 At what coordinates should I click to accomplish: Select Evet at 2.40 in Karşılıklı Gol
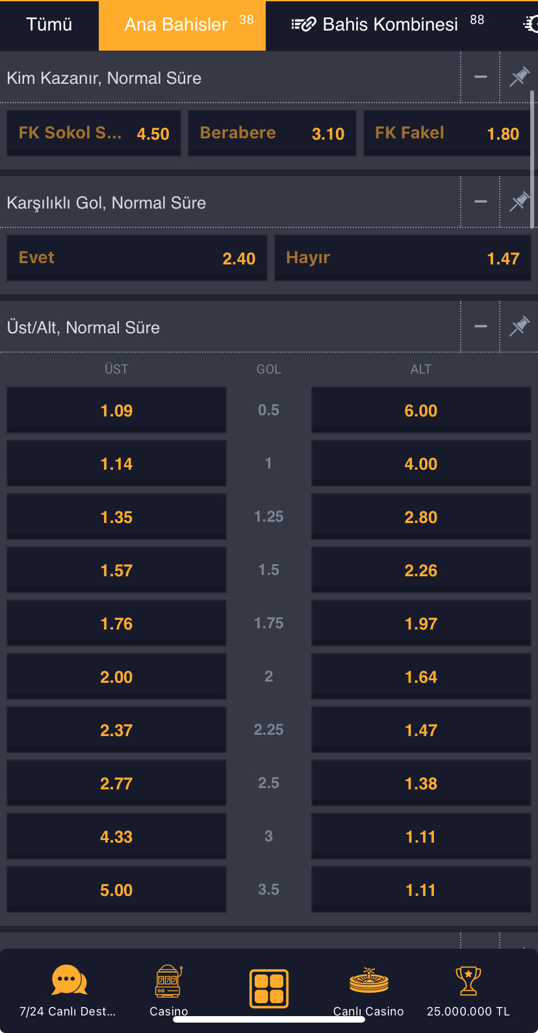[x=136, y=257]
